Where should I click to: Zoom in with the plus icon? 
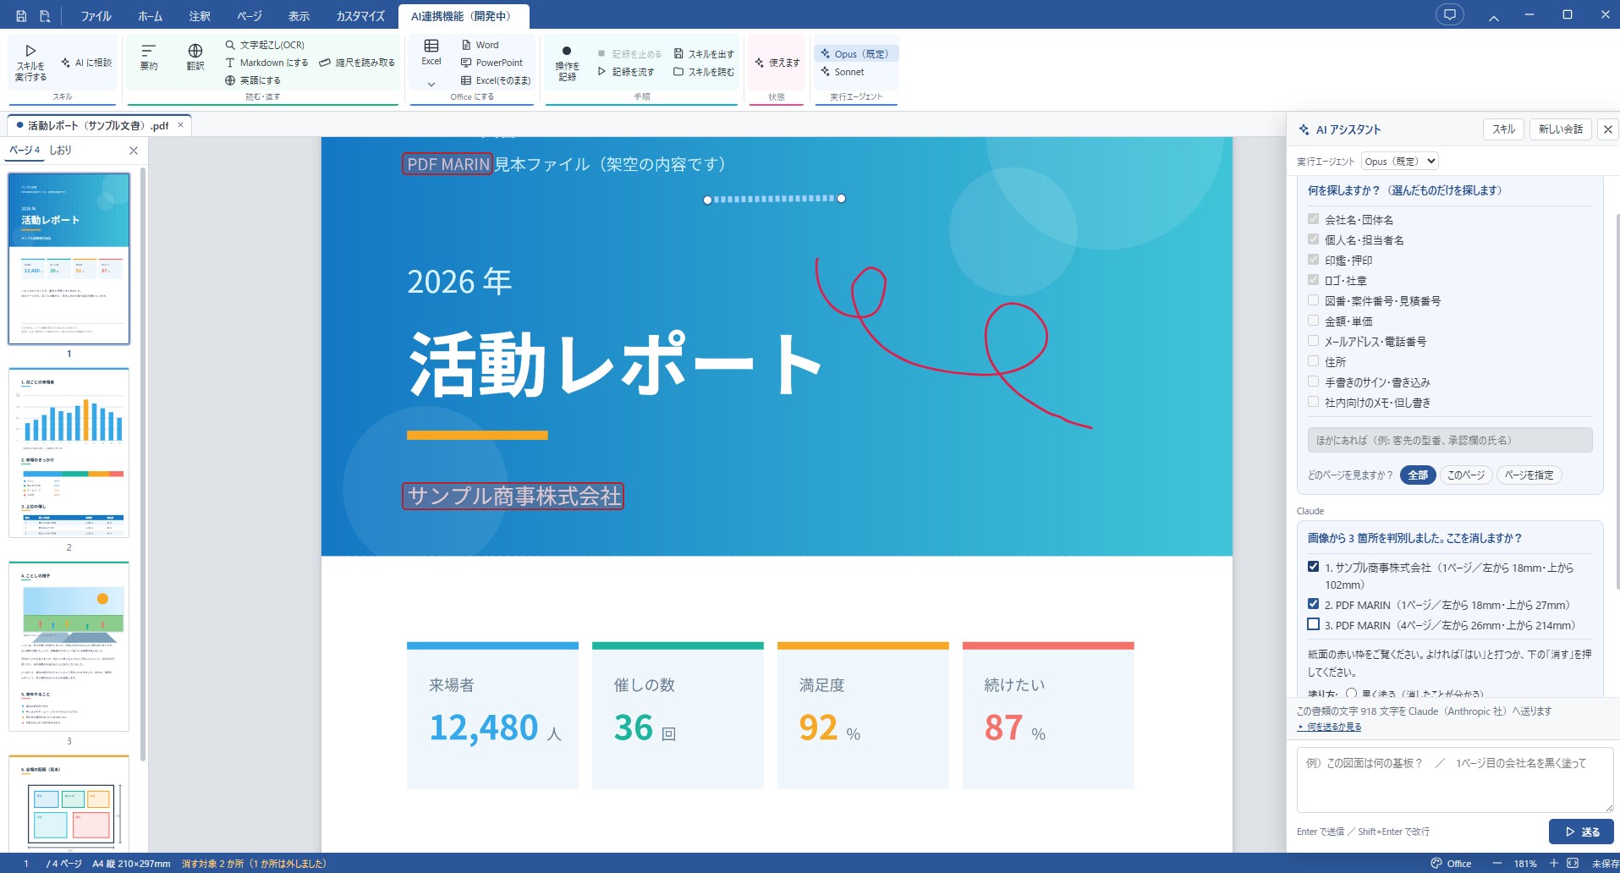[1554, 864]
